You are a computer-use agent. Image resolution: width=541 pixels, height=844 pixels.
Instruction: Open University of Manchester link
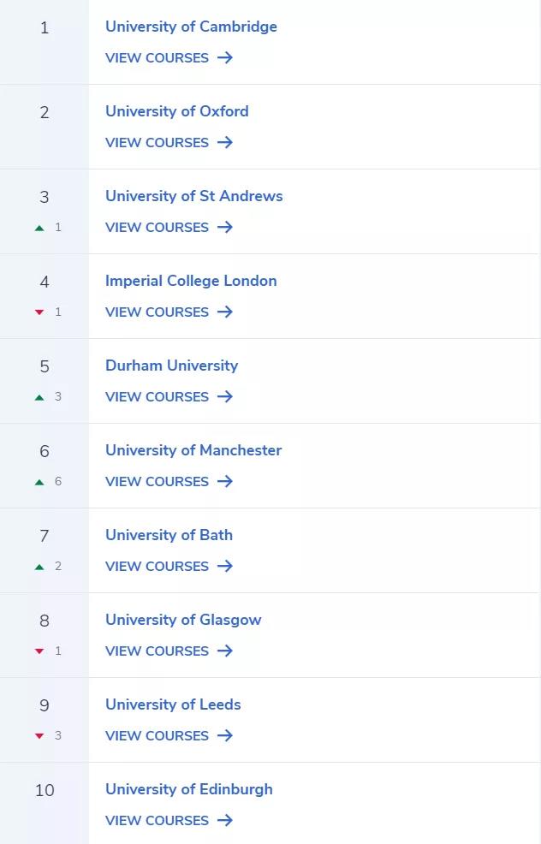click(193, 450)
